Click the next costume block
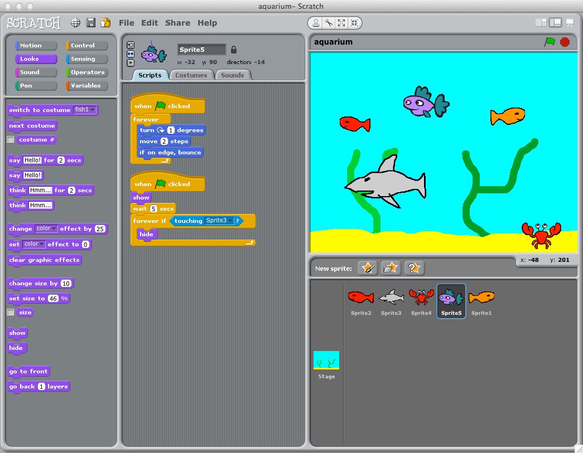This screenshot has width=583, height=453. click(x=32, y=125)
